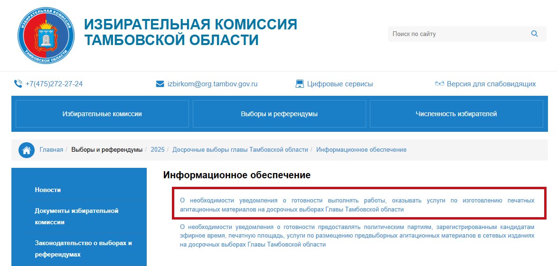557x266 pixels.
Task: Go home via the breadcrumb house icon
Action: pyautogui.click(x=27, y=150)
